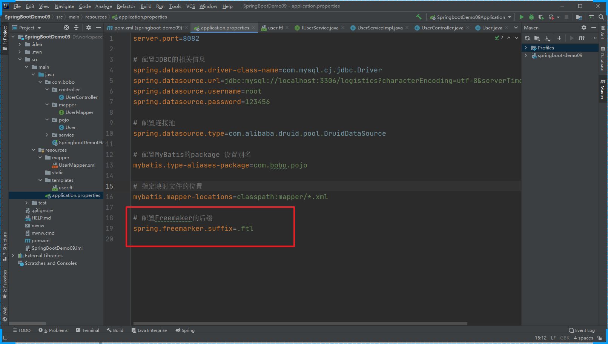Run Maven Build play icon
The width and height of the screenshot is (608, 344).
point(572,38)
